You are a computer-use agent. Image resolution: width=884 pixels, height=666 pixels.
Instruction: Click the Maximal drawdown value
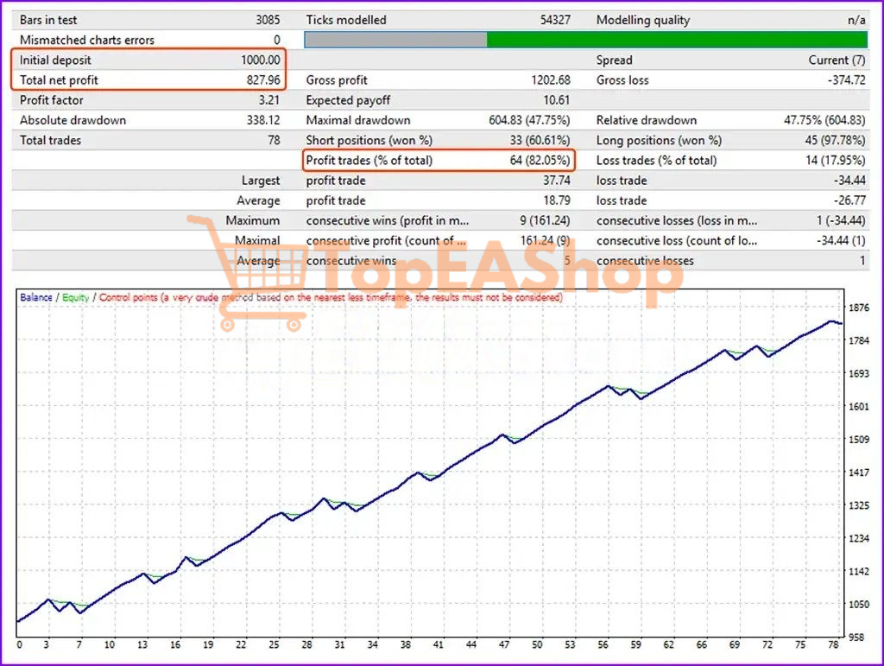pyautogui.click(x=528, y=120)
